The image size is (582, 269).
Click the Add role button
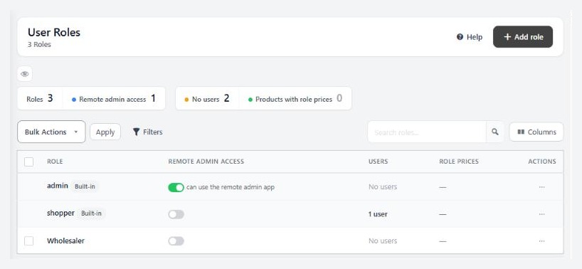click(523, 37)
